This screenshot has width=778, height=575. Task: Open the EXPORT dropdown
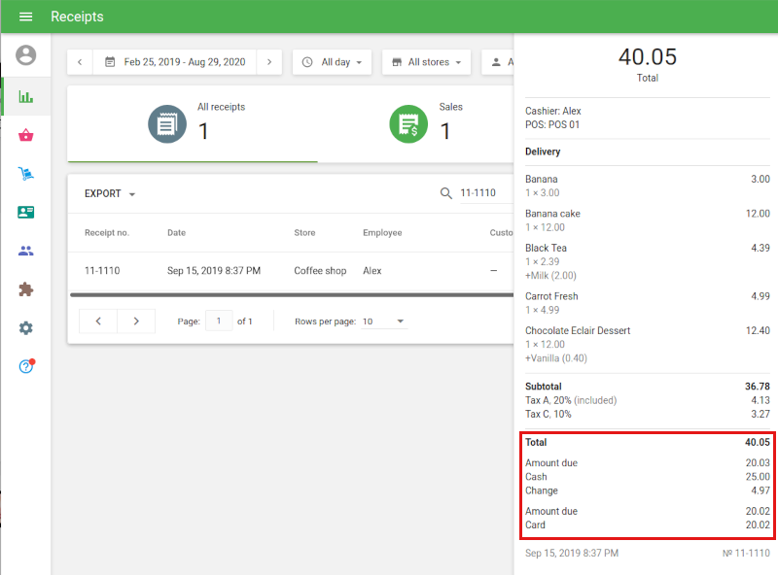tap(109, 193)
